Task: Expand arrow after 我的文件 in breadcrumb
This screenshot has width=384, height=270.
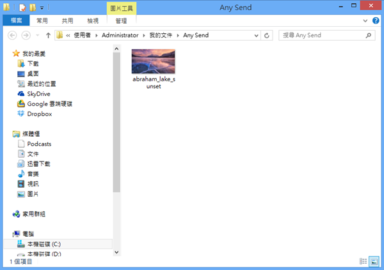Action: pyautogui.click(x=178, y=36)
